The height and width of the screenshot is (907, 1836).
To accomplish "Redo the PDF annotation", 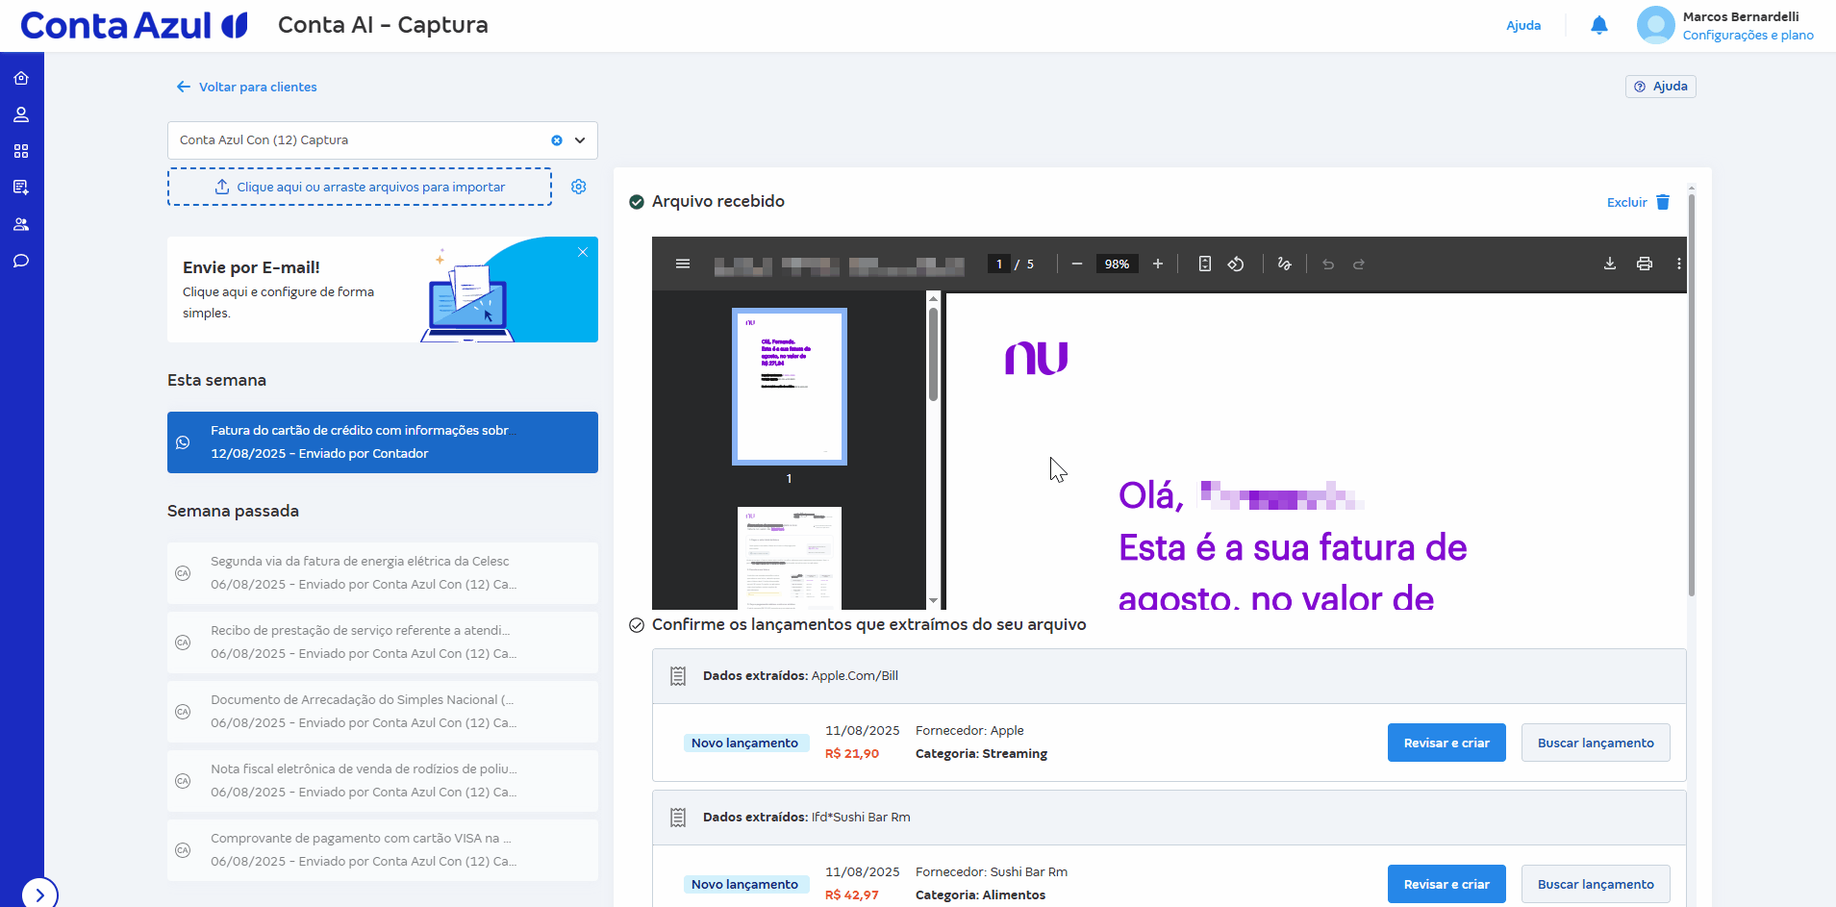I will click(1359, 264).
